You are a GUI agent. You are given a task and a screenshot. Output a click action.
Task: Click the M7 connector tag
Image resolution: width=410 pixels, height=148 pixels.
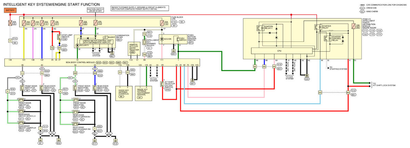click(x=140, y=97)
